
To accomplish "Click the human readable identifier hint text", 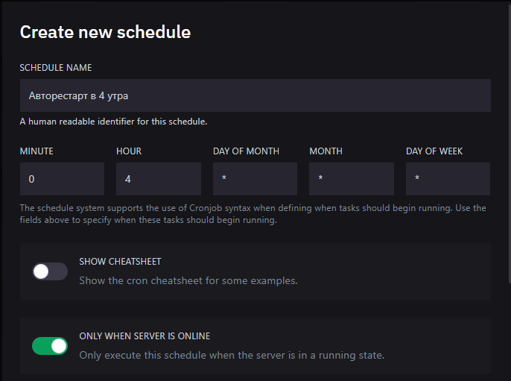I will [113, 122].
